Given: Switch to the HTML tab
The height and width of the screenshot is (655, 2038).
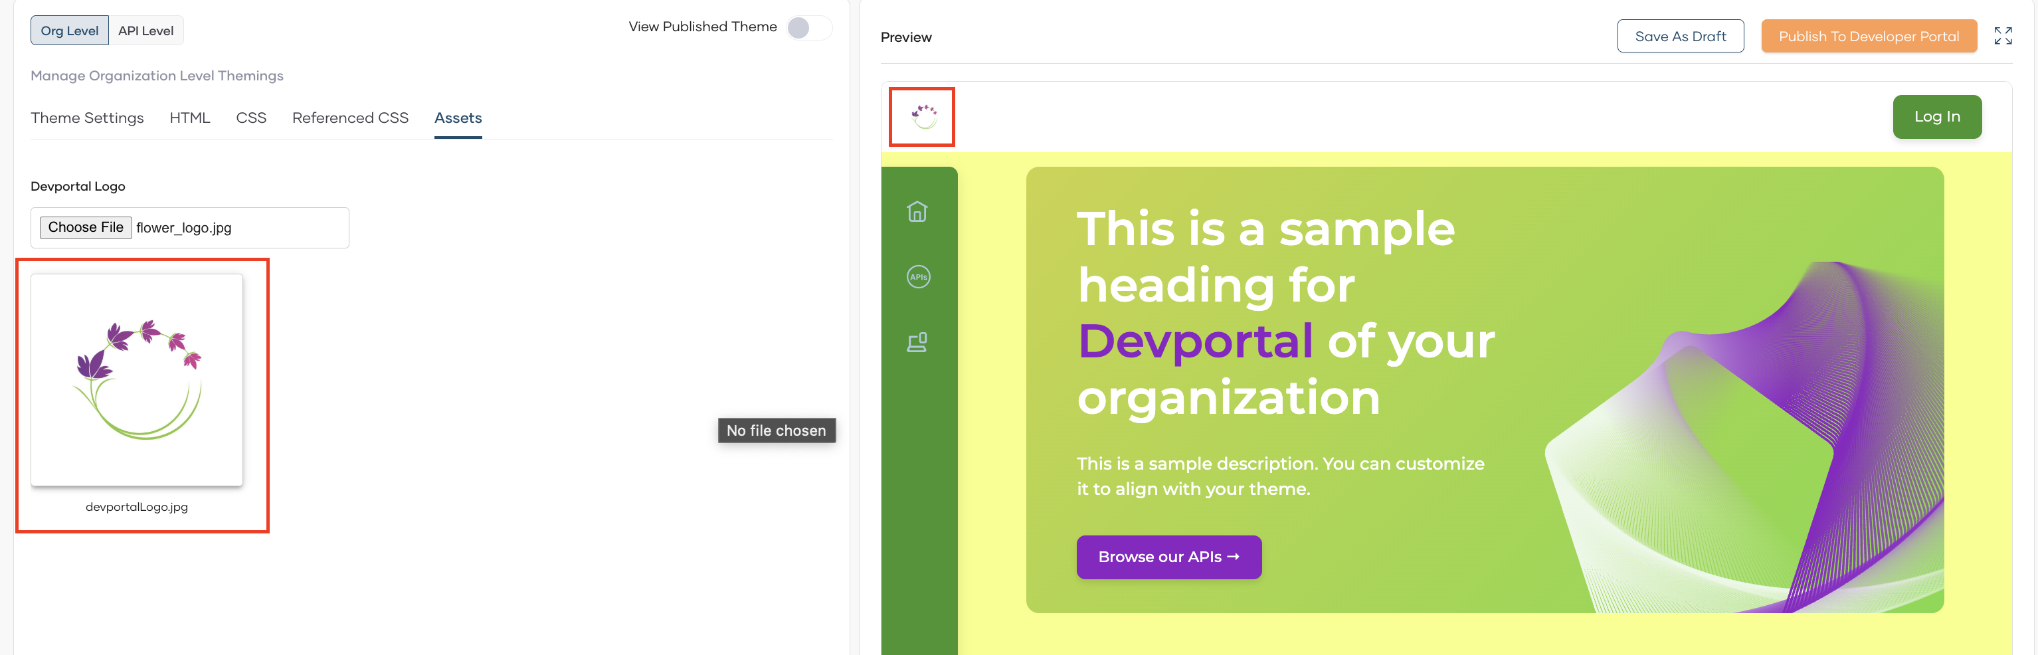Looking at the screenshot, I should point(190,118).
